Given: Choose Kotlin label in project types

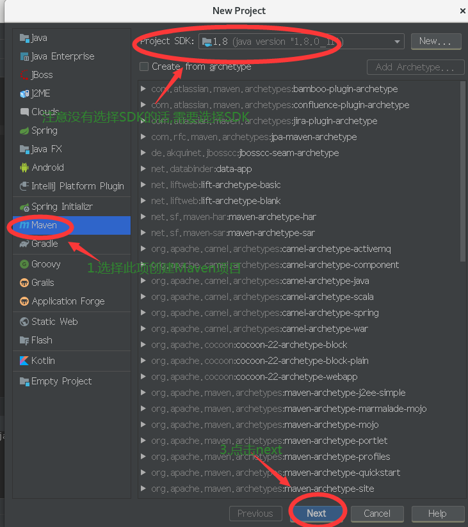Looking at the screenshot, I should (x=43, y=361).
